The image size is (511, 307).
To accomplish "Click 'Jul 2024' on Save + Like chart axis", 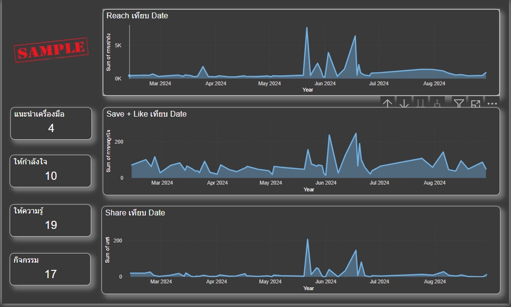I will point(380,183).
